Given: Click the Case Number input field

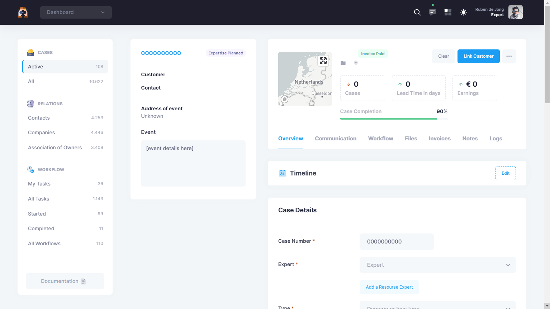Looking at the screenshot, I should click(x=397, y=242).
